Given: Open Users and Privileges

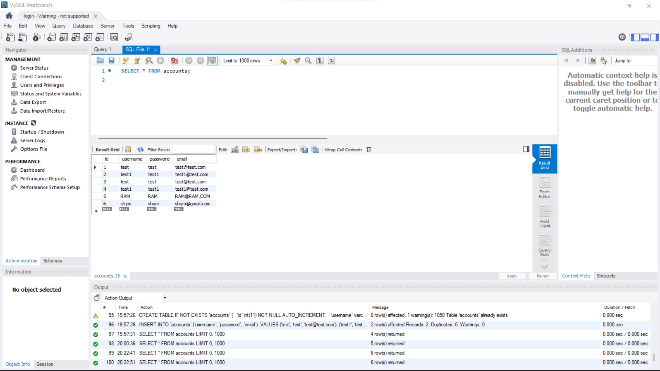Looking at the screenshot, I should click(42, 85).
